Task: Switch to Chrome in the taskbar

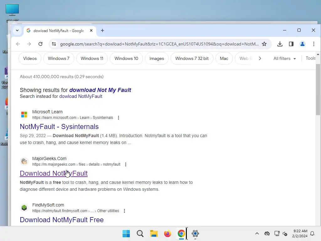Action: tap(182, 233)
